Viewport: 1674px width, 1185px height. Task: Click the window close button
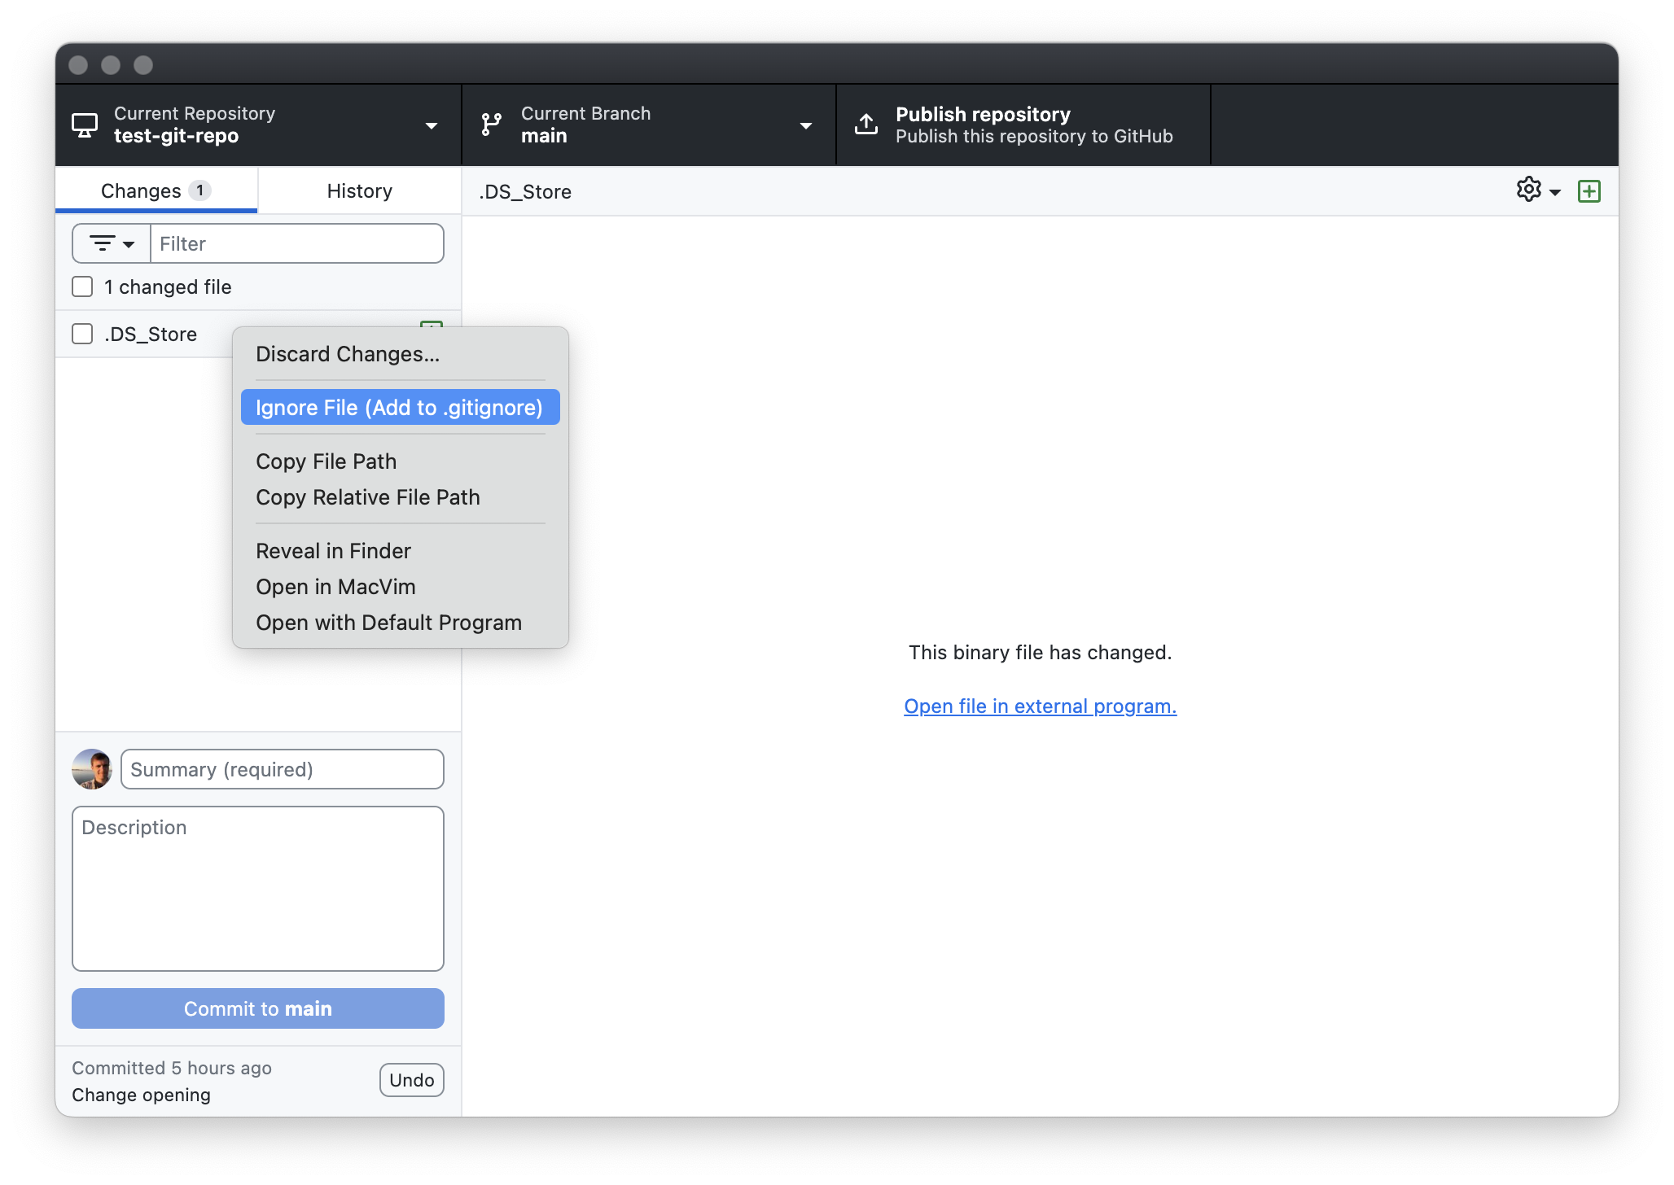(78, 65)
